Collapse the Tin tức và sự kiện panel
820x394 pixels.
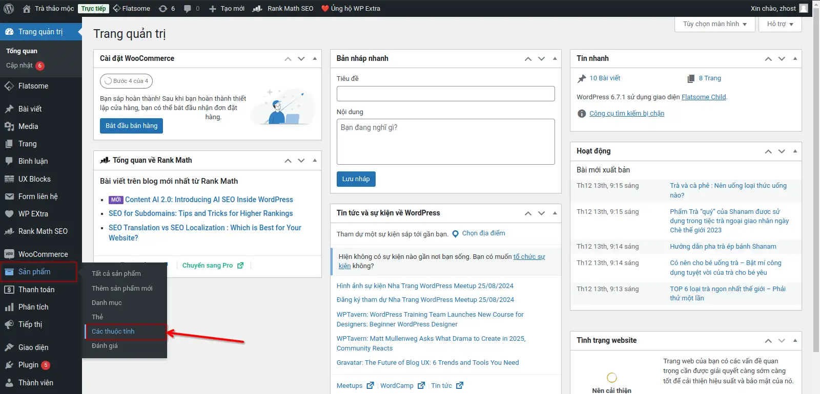pyautogui.click(x=555, y=213)
